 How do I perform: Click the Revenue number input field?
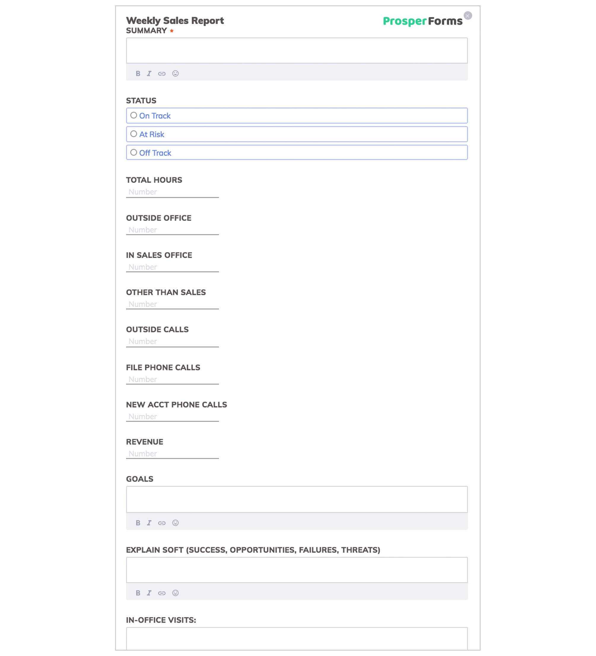(x=173, y=453)
